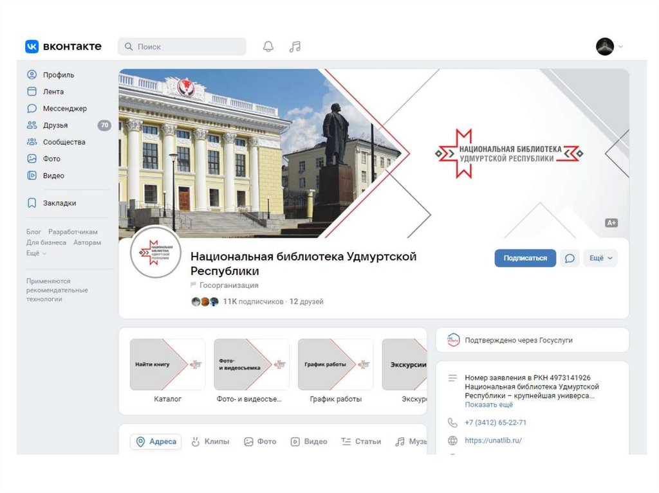This screenshot has width=659, height=493.
Task: Switch to the Статьи tab
Action: click(x=361, y=442)
